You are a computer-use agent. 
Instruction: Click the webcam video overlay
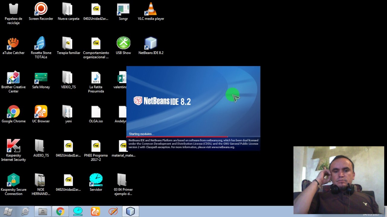click(339, 180)
